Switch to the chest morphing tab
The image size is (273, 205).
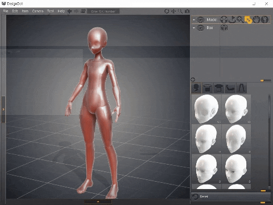tap(208, 88)
